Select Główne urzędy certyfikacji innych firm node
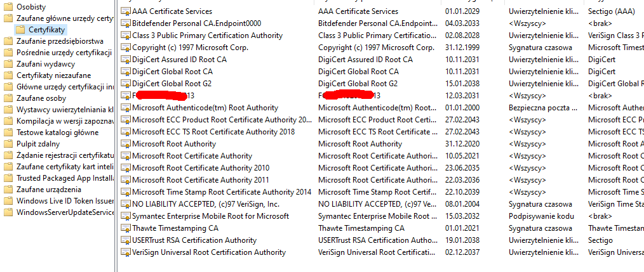Screen dimensions: 644x272 65,87
